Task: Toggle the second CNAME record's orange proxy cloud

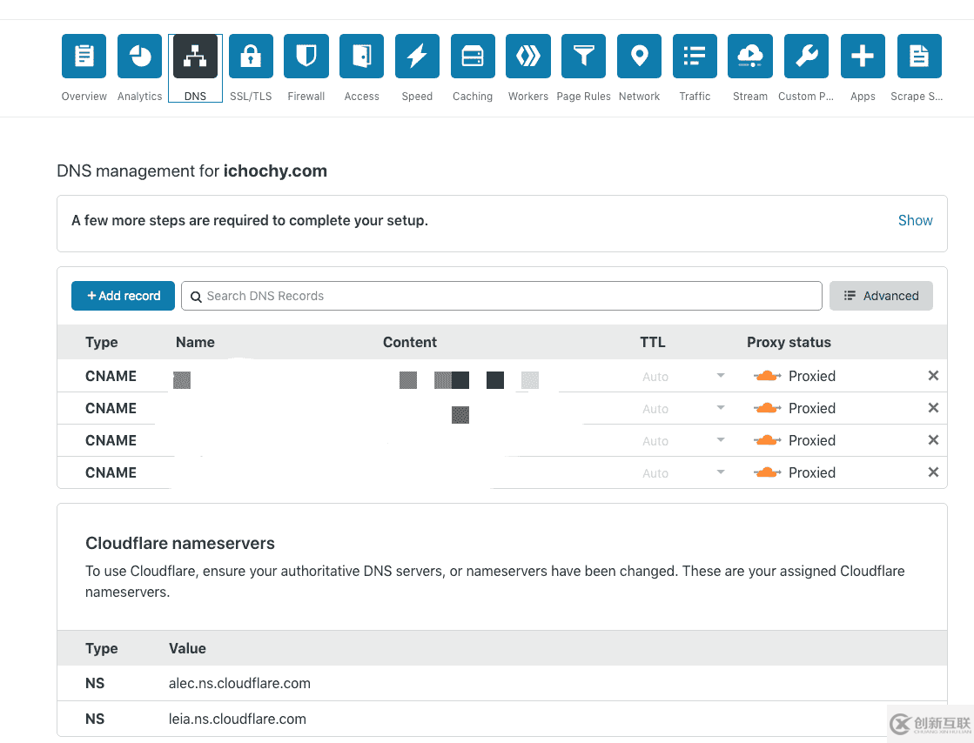Action: tap(766, 408)
